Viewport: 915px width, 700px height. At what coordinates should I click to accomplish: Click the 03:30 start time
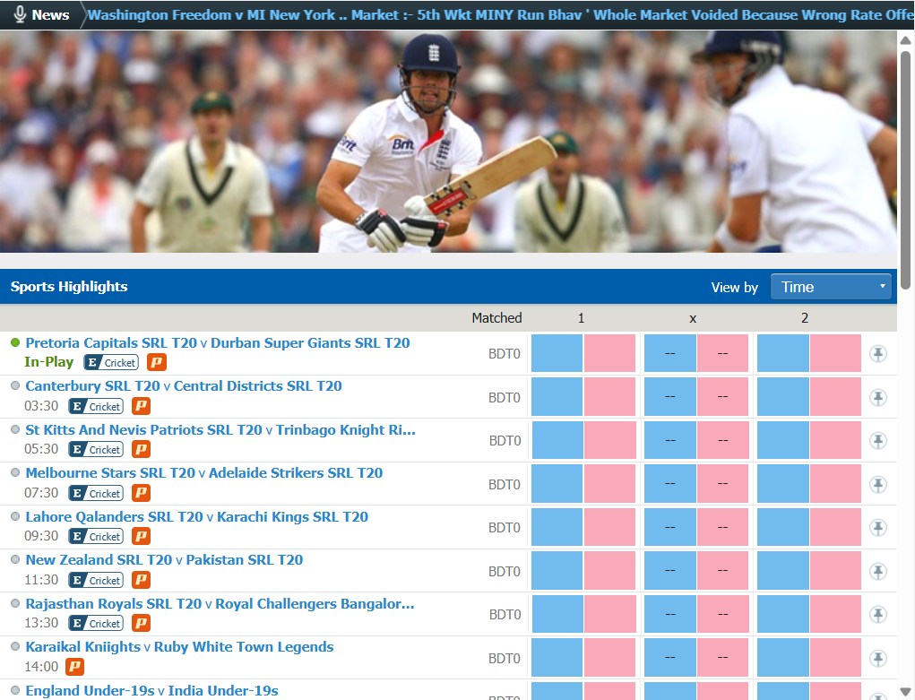coord(41,406)
